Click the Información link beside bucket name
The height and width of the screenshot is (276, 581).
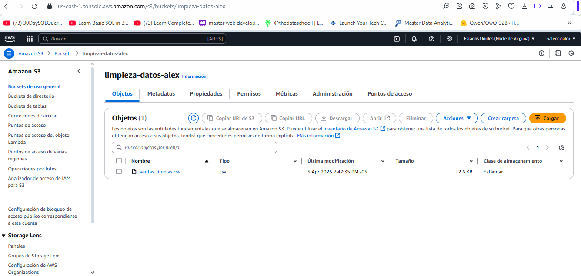194,76
